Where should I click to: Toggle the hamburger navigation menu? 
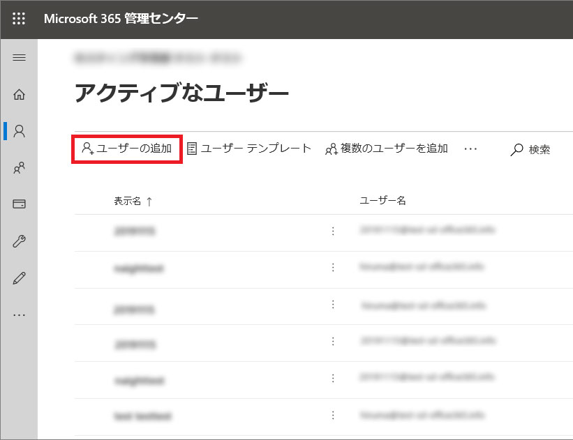[19, 57]
